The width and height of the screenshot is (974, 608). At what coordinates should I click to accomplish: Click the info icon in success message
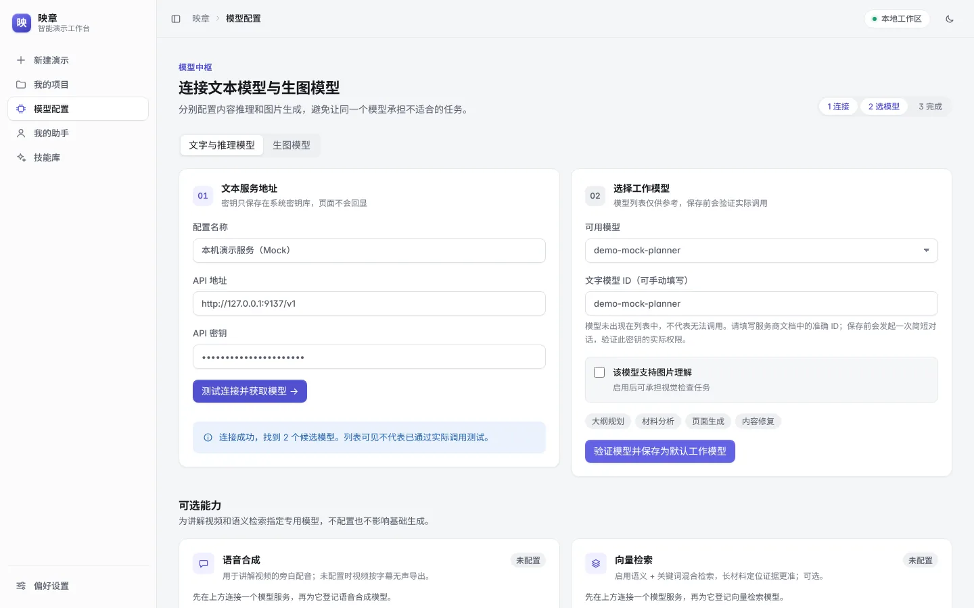click(x=208, y=438)
